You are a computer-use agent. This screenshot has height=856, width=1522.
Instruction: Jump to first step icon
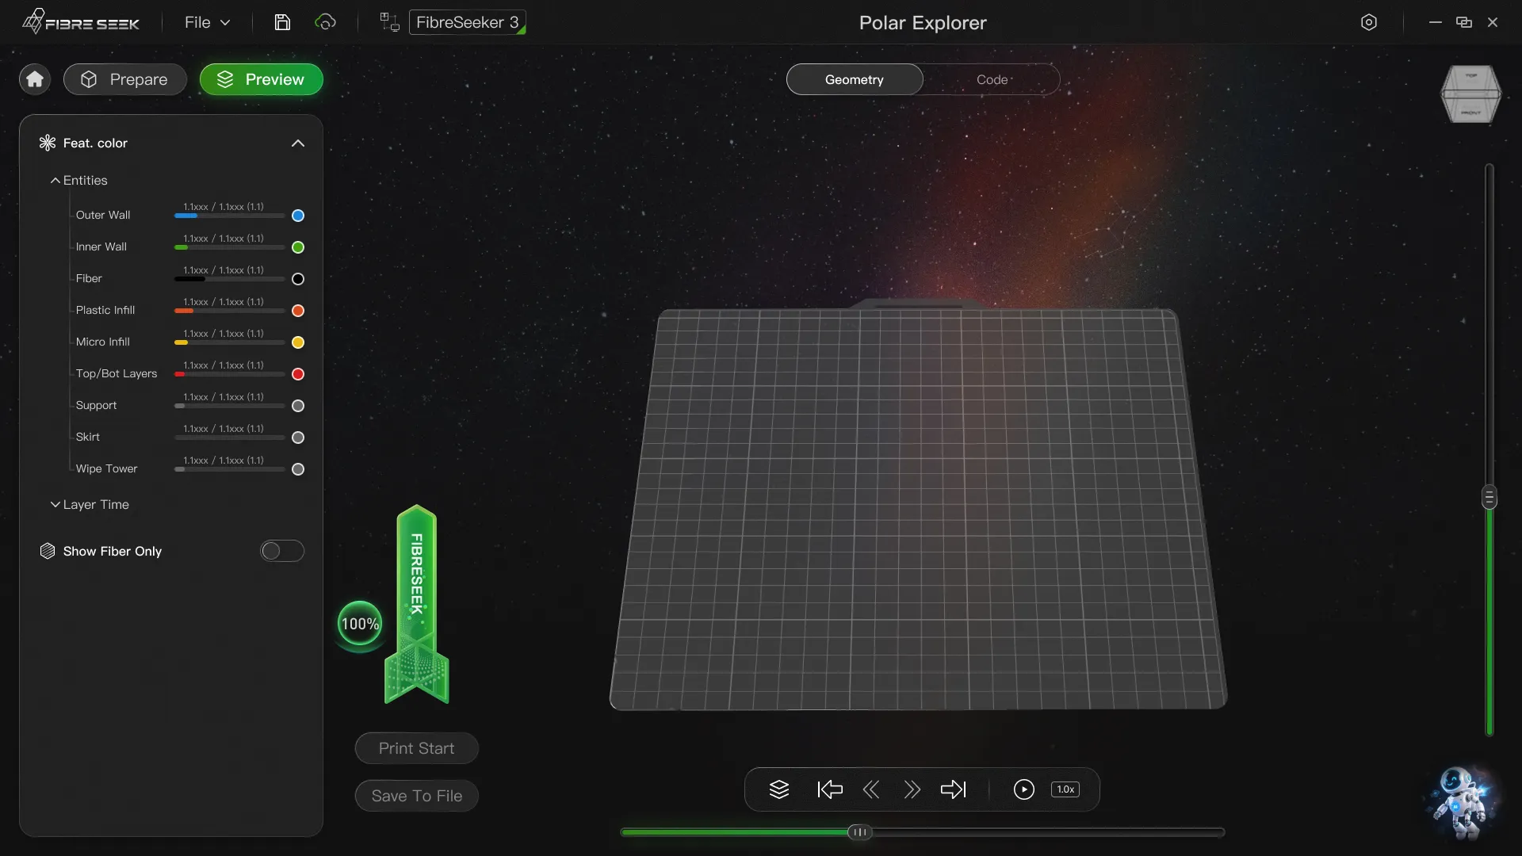(829, 789)
